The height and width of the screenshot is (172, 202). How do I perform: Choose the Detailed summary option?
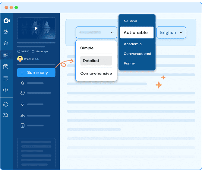pyautogui.click(x=96, y=61)
